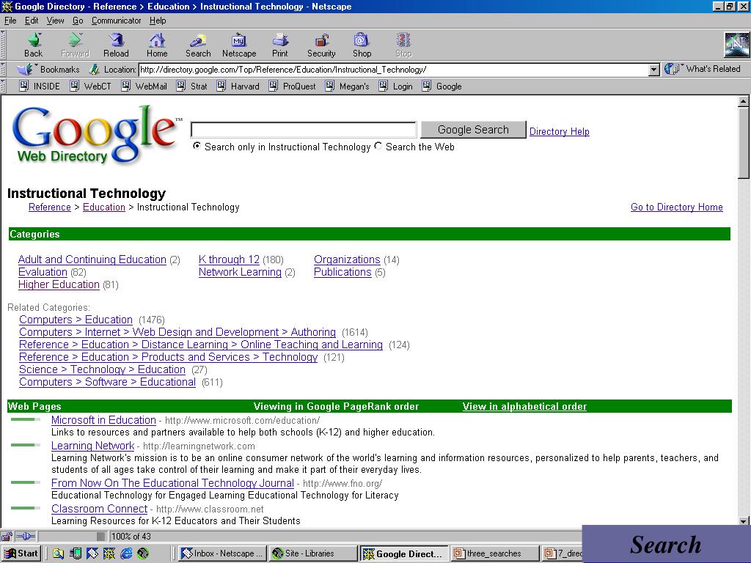This screenshot has width=751, height=563.
Task: Click the Education breadcrumb link
Action: (104, 207)
